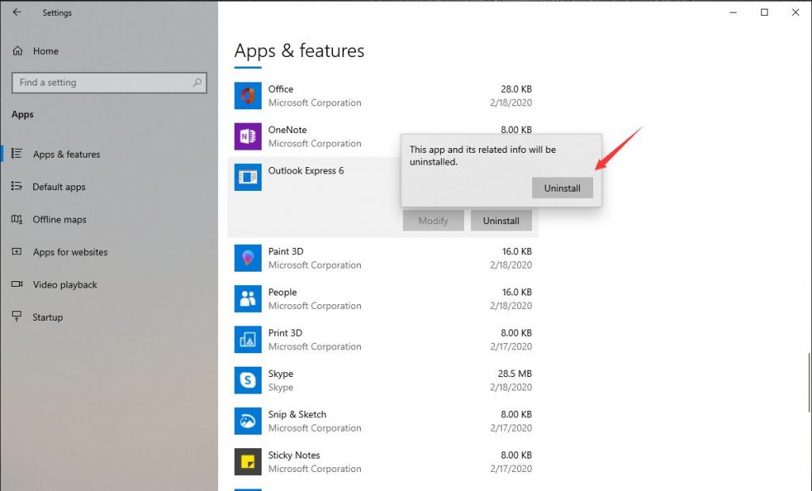Click the Snip & Sketch app icon
Image resolution: width=812 pixels, height=491 pixels.
pos(247,421)
